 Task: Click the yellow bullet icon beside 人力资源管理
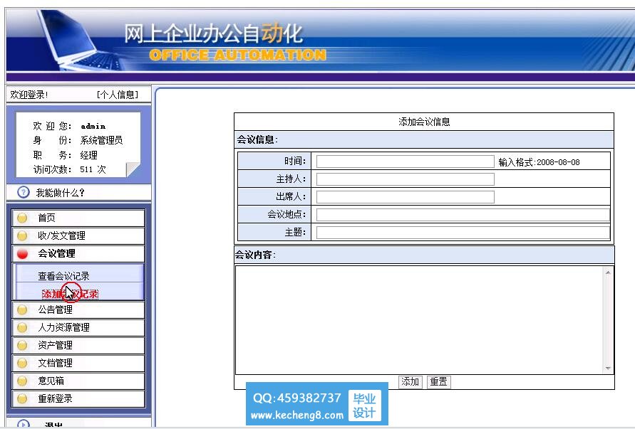pos(22,327)
